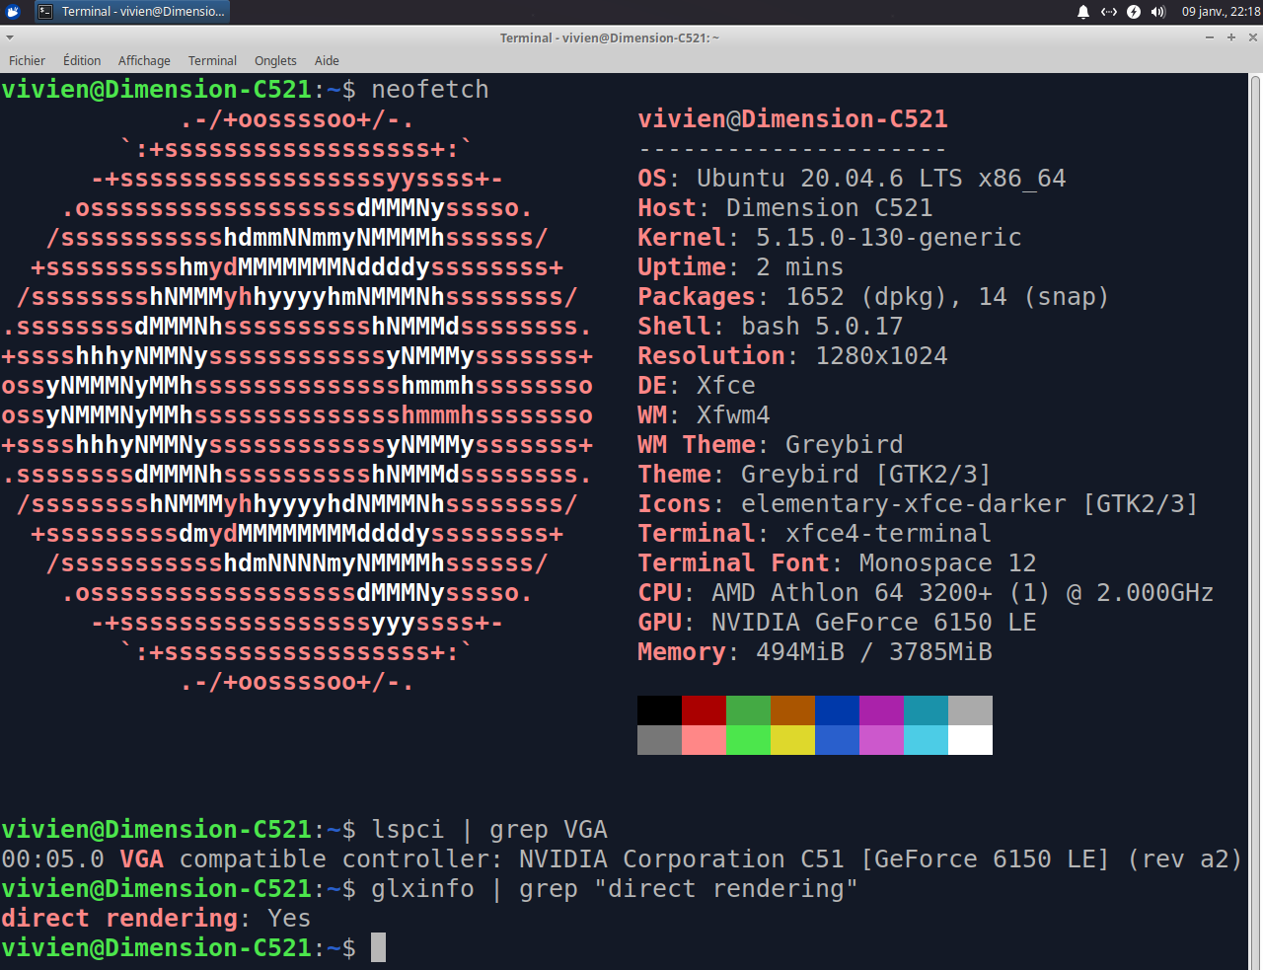Viewport: 1263px width, 970px height.
Task: Click the '00:05.0 VGA compatible controller' output line
Action: pyautogui.click(x=622, y=859)
